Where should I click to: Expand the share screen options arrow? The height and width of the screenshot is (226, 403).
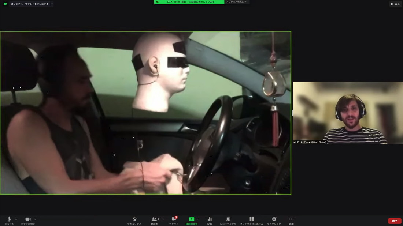199,219
